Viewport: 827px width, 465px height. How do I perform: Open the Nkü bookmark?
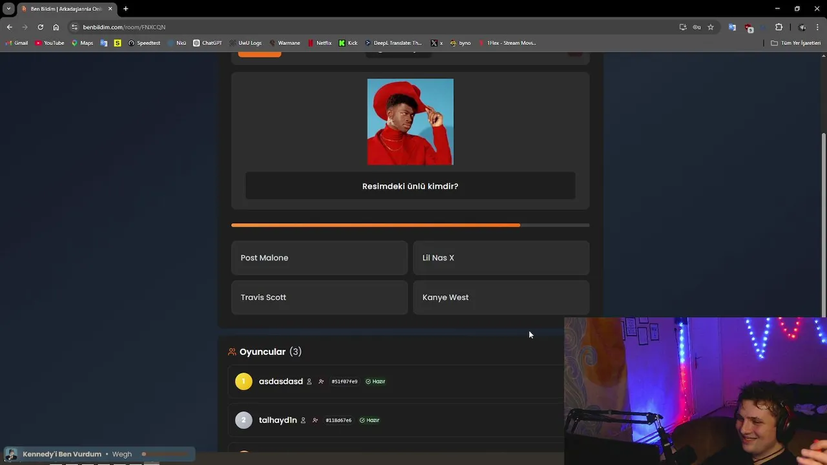coord(176,43)
